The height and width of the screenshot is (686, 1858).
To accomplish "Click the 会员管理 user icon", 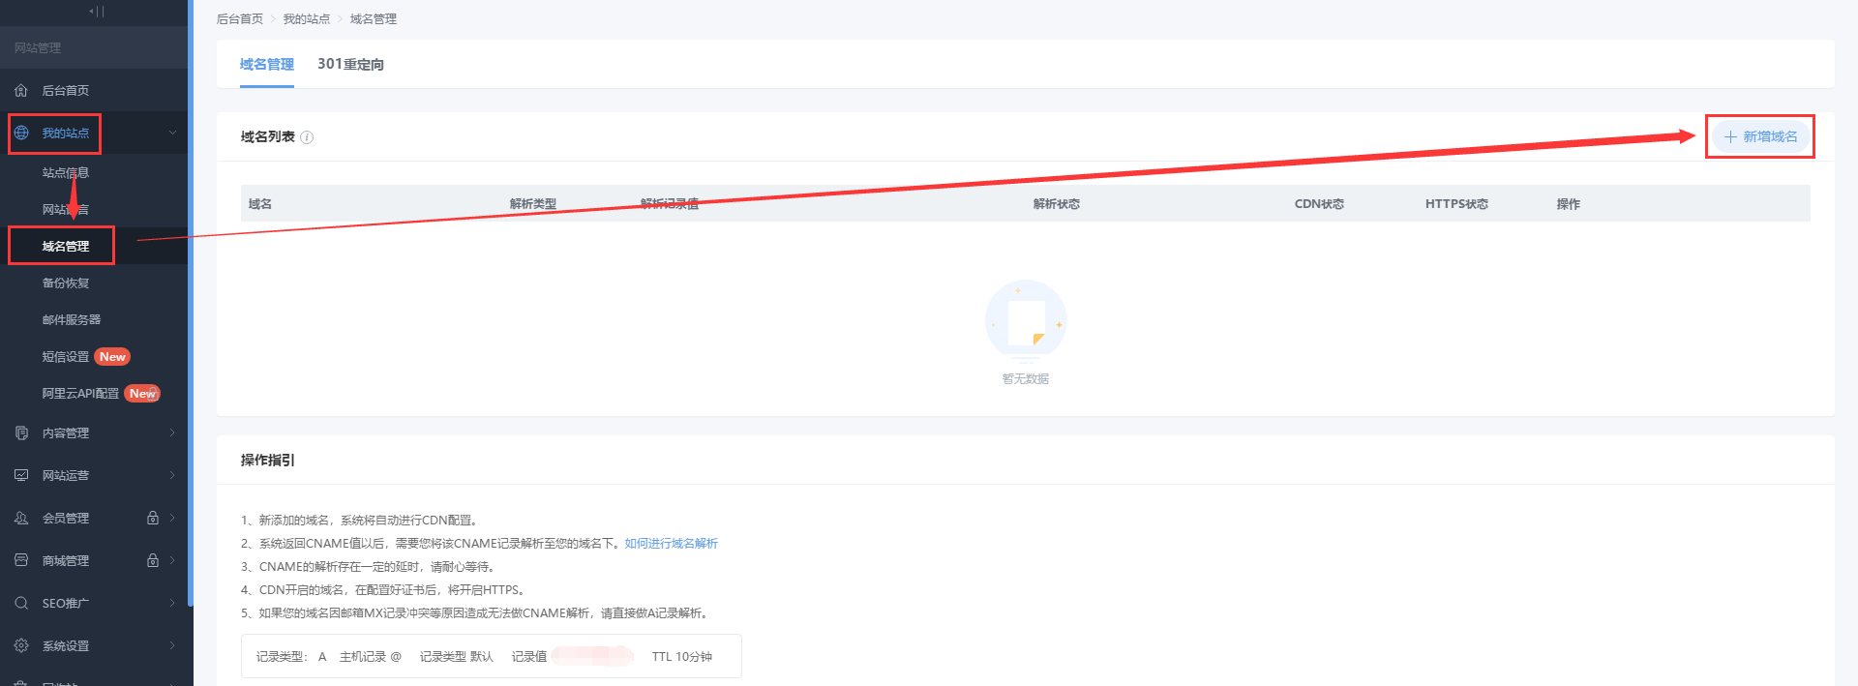I will (21, 518).
